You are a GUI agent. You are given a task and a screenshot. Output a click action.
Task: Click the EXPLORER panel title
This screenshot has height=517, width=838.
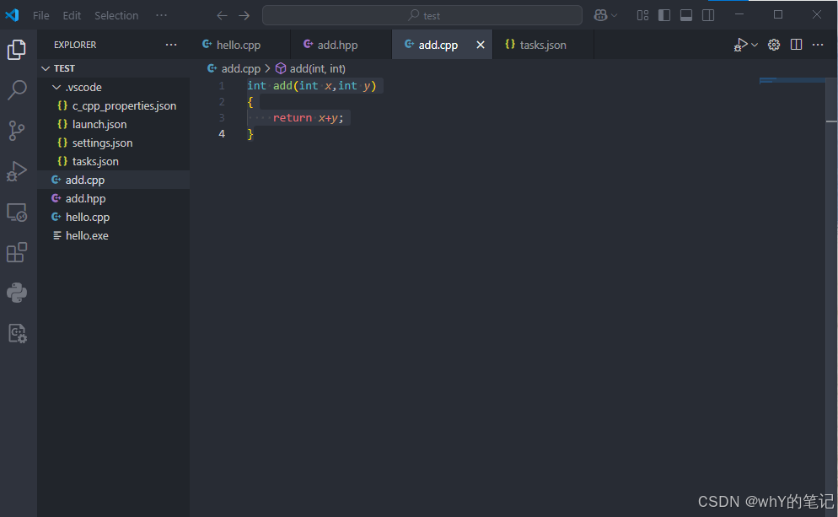coord(75,45)
